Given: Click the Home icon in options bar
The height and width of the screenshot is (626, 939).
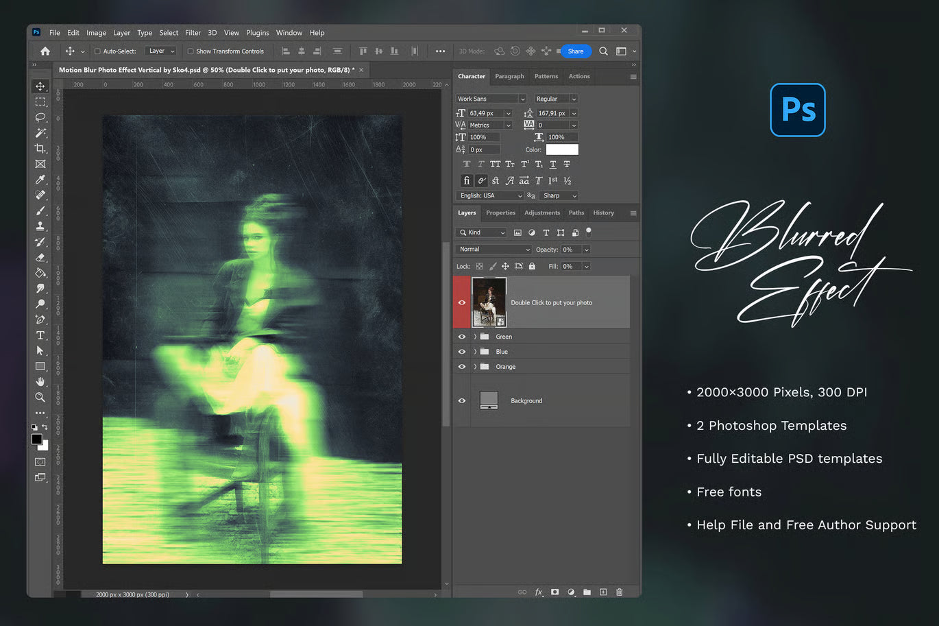Looking at the screenshot, I should point(45,51).
